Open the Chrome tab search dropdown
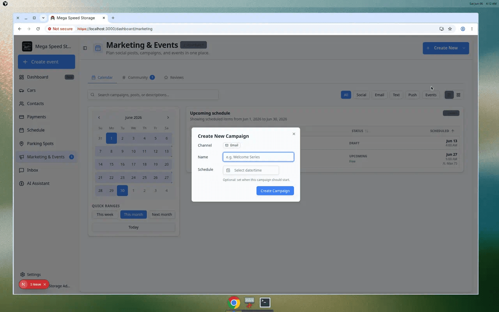499x312 pixels. [x=43, y=18]
